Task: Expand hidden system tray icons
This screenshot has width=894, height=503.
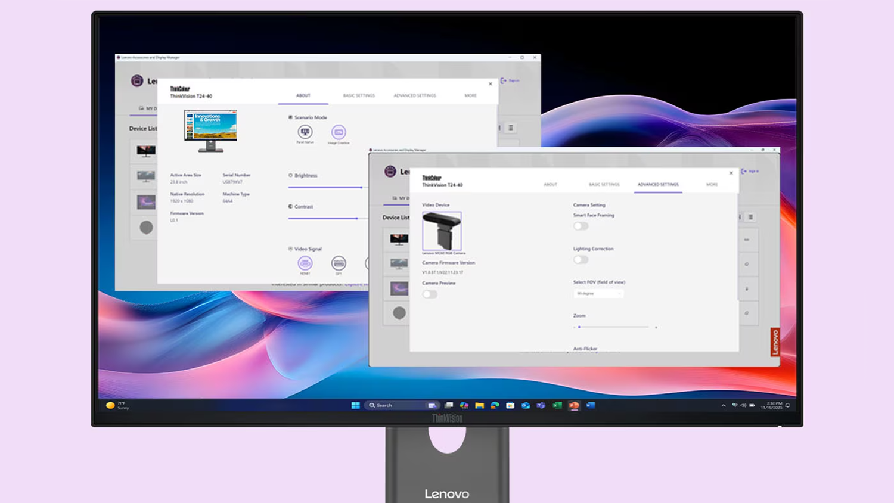Action: pyautogui.click(x=723, y=405)
